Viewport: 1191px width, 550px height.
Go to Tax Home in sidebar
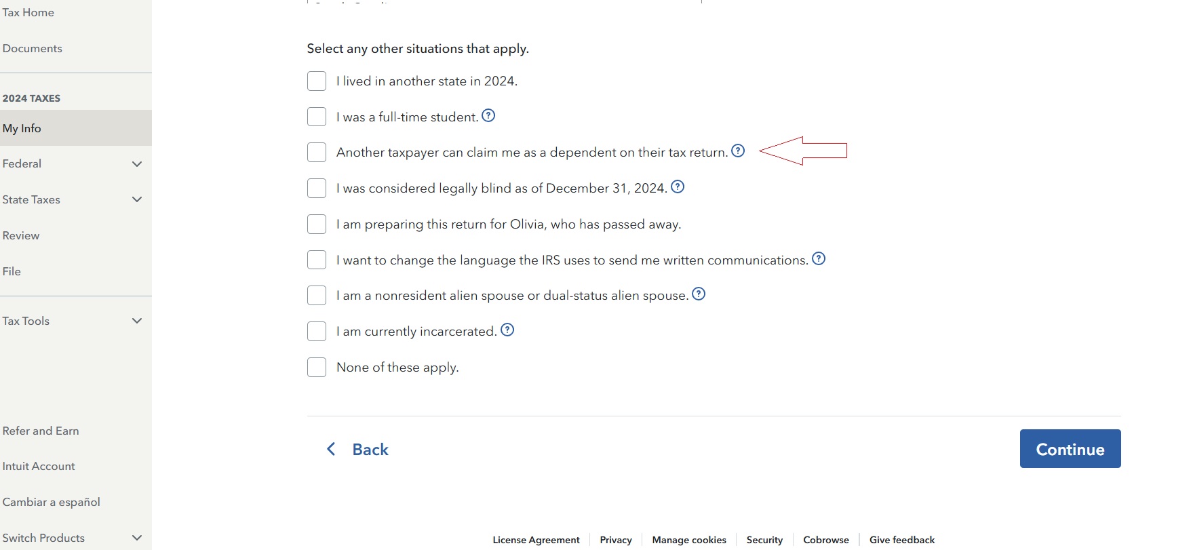coord(28,12)
